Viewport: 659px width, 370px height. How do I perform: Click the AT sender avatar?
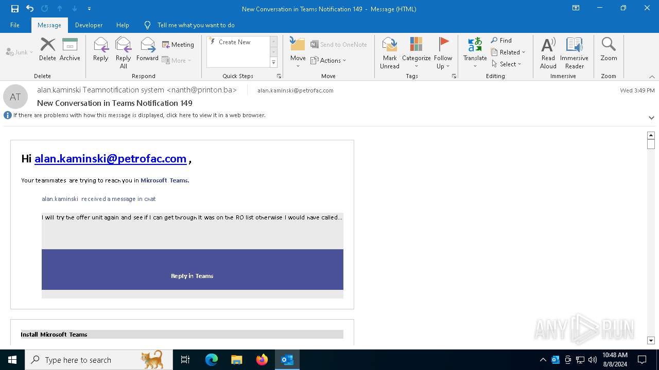(15, 97)
